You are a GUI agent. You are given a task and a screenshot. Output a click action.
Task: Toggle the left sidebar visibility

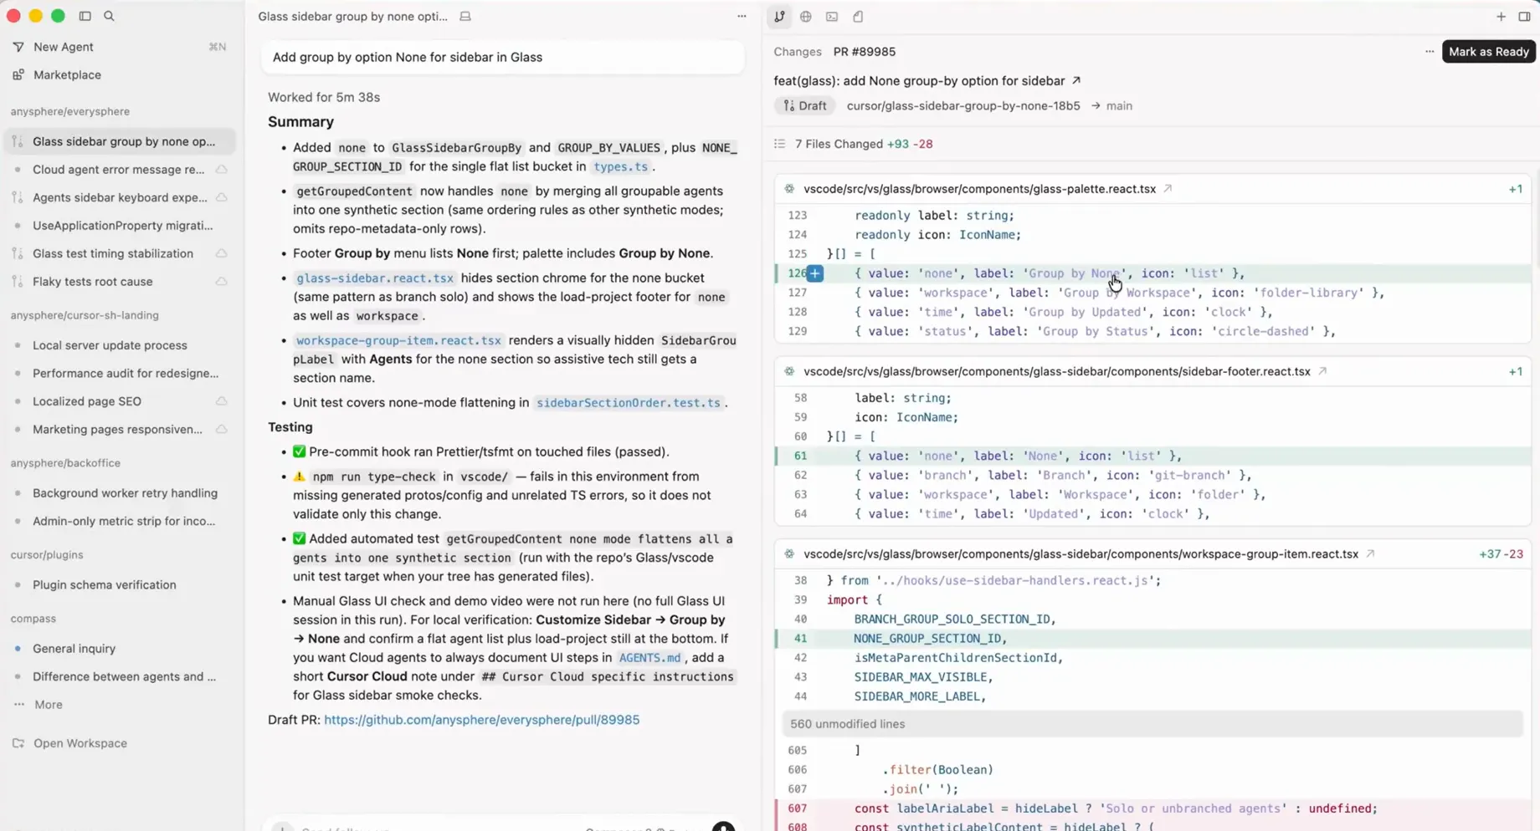[85, 16]
